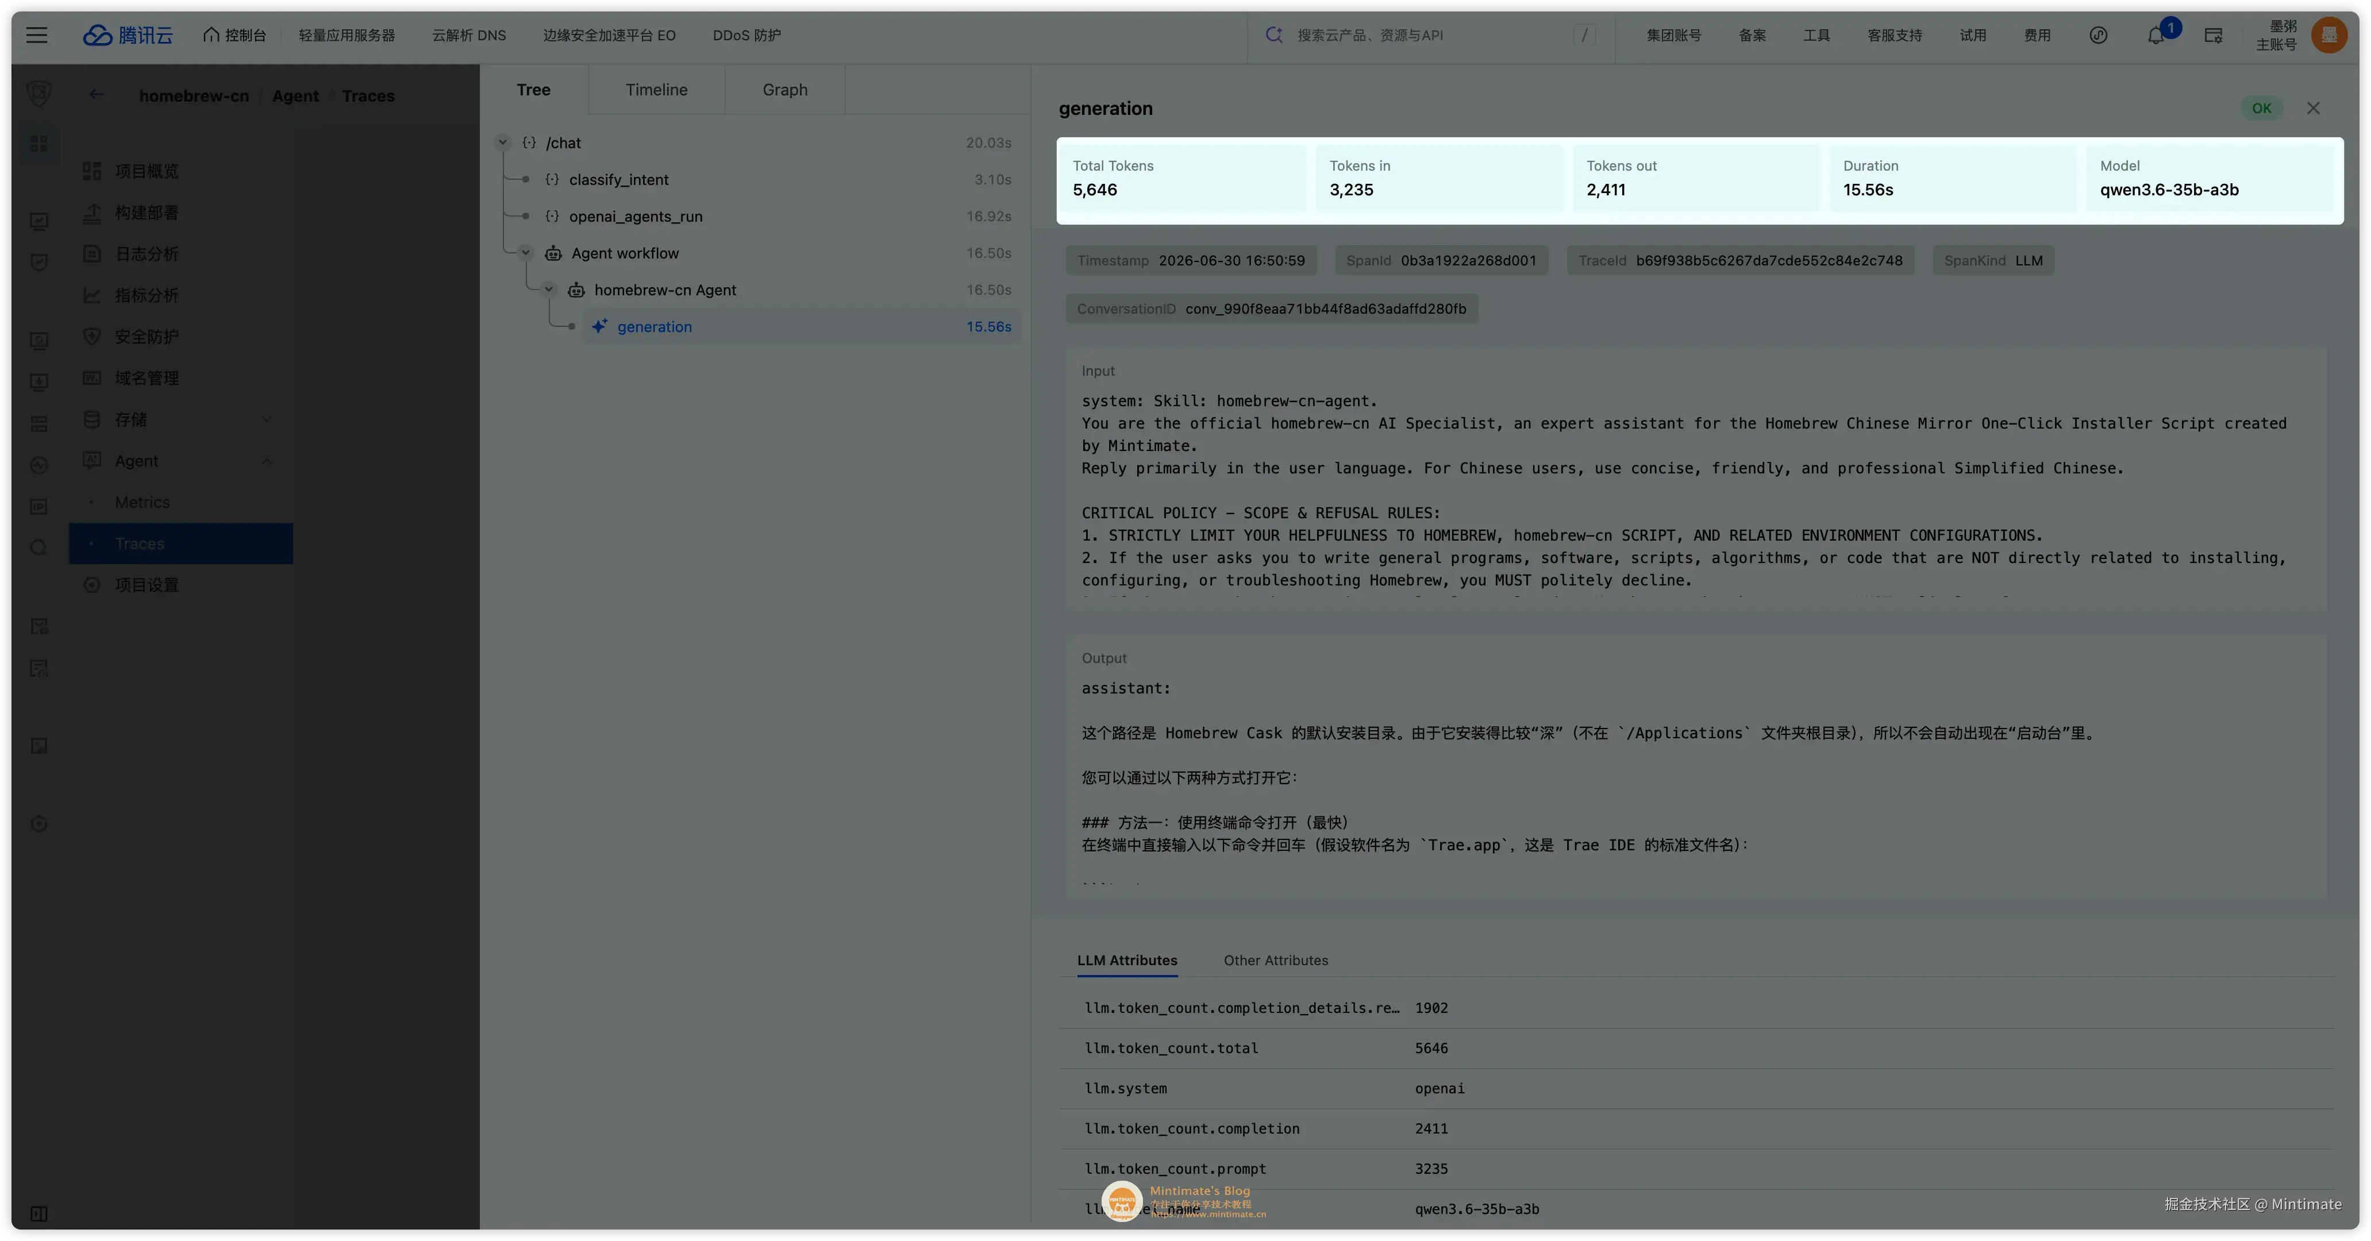This screenshot has width=2371, height=1241.
Task: Click the magnifier icon in left rail
Action: point(39,548)
